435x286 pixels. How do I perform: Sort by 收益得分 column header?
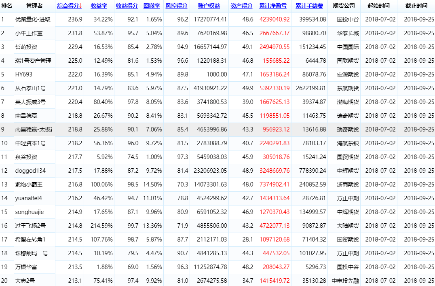[x=127, y=6]
